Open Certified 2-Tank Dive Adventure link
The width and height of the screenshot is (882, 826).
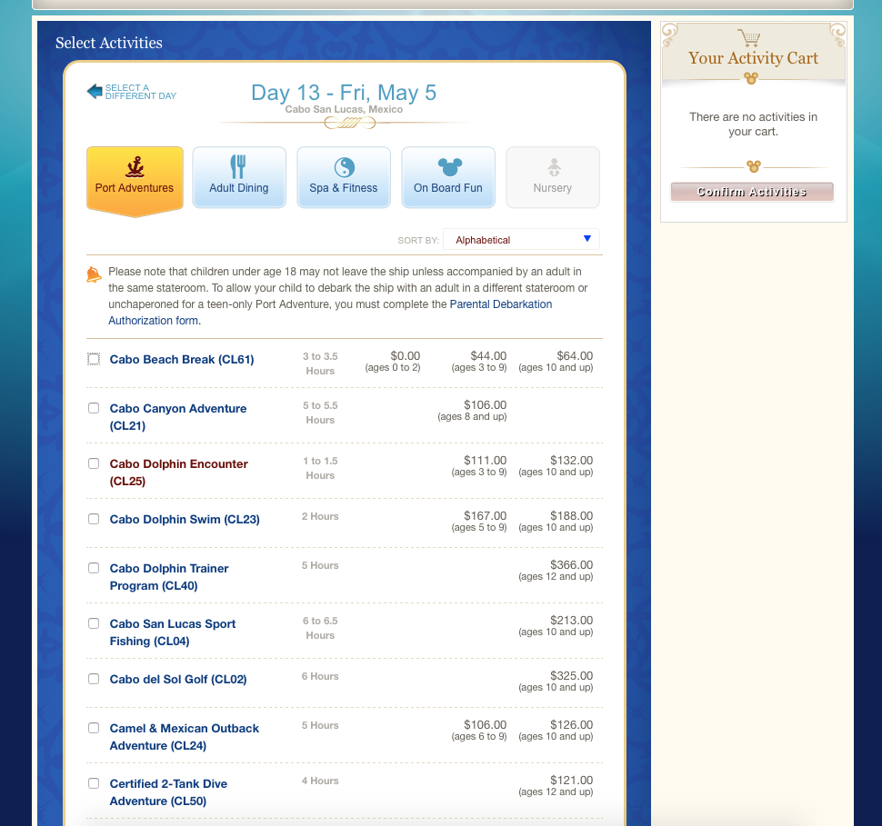coord(169,792)
